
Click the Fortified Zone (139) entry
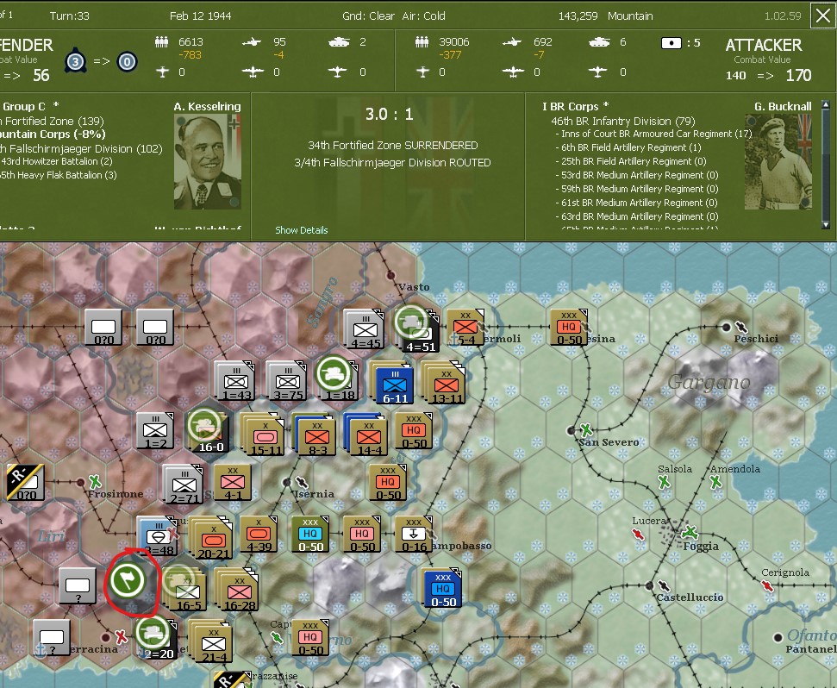coord(53,122)
